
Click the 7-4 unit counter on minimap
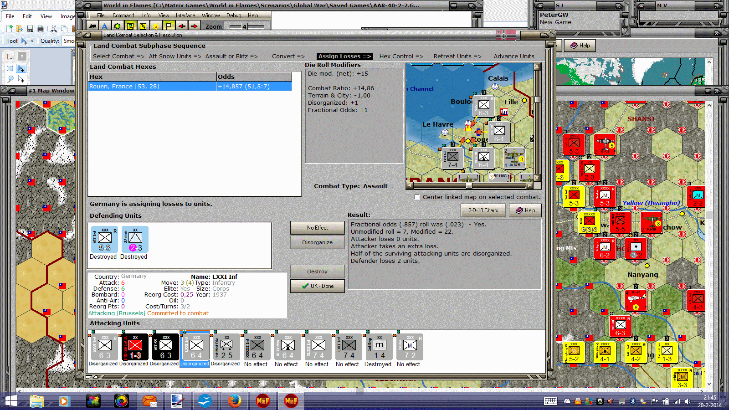(452, 159)
